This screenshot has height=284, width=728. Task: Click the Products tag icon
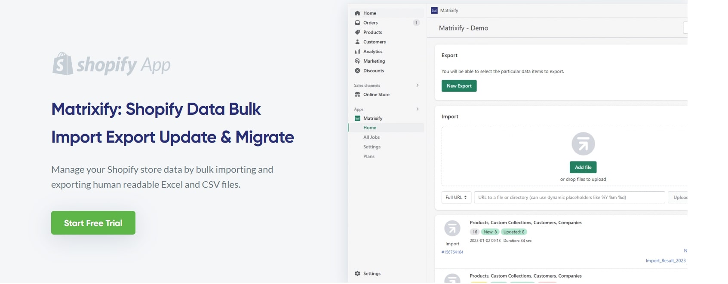click(x=357, y=32)
